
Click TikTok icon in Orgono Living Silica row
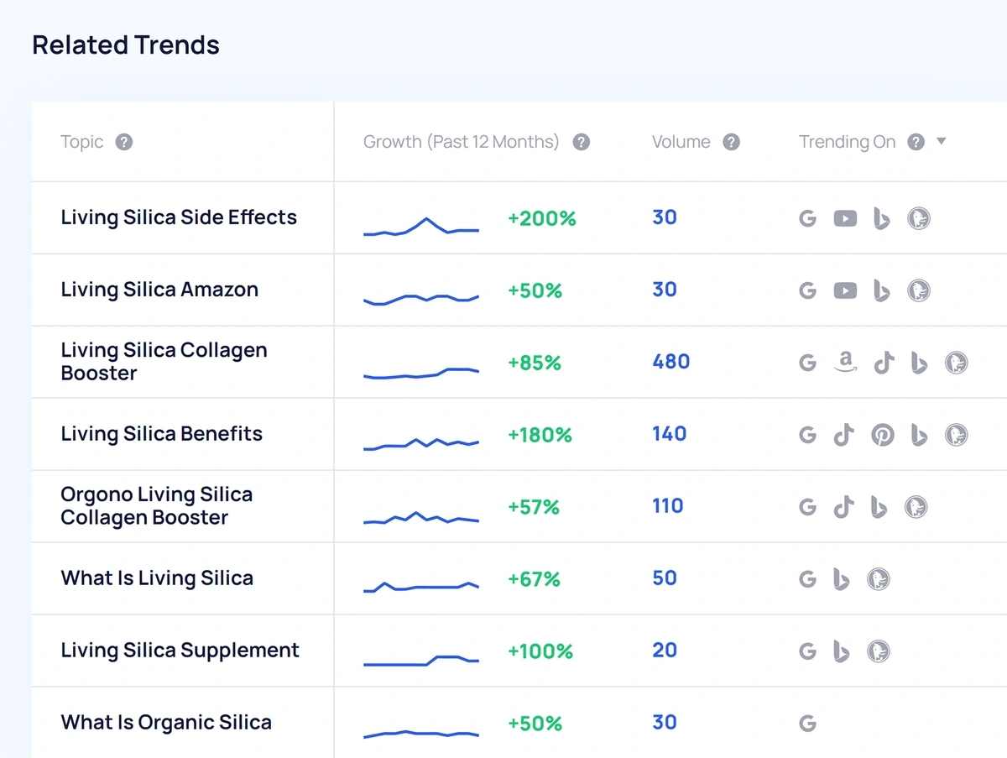pos(843,507)
